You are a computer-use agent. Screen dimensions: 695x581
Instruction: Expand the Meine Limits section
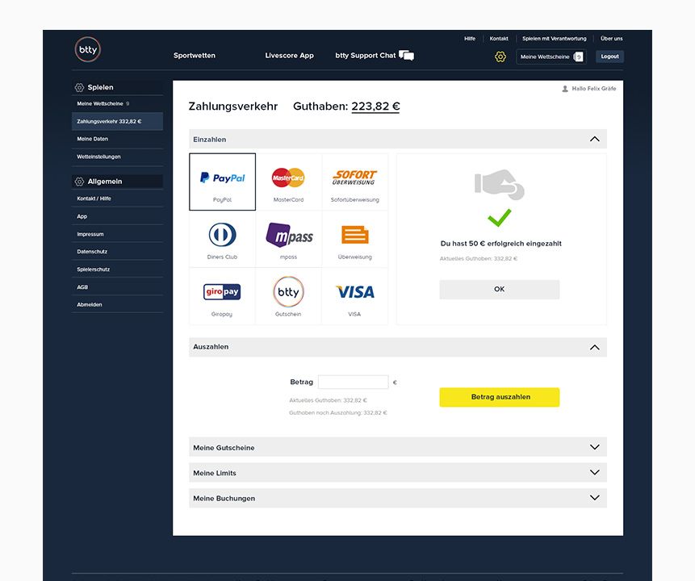coord(595,473)
